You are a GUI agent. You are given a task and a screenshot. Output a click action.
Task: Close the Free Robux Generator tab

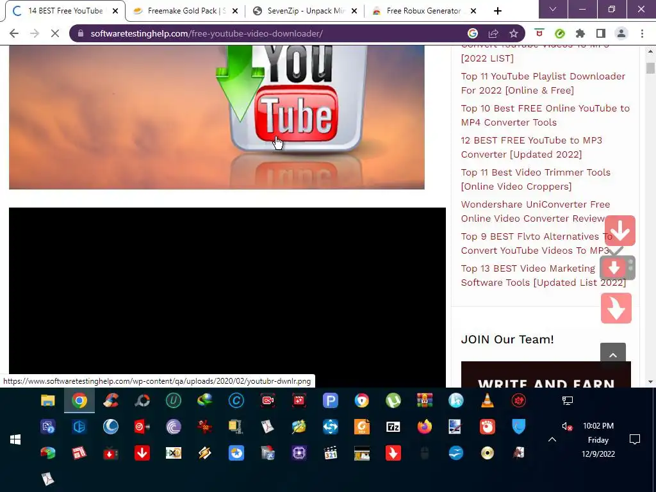[x=473, y=11]
